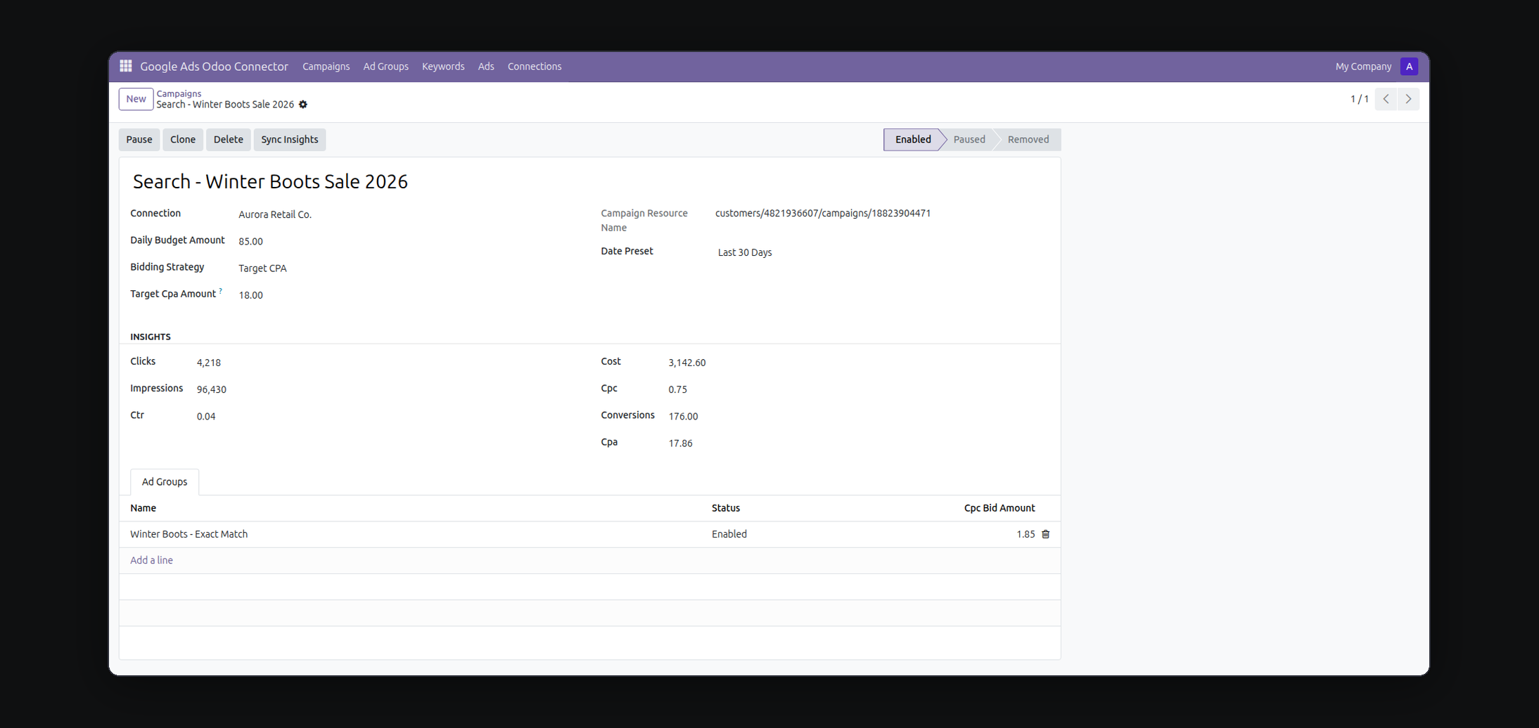Sync Insights for the campaign
The height and width of the screenshot is (728, 1539).
(x=290, y=139)
